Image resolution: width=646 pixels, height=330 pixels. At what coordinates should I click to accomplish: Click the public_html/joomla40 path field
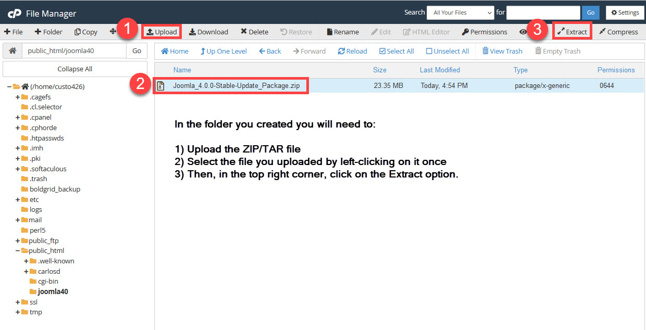74,50
